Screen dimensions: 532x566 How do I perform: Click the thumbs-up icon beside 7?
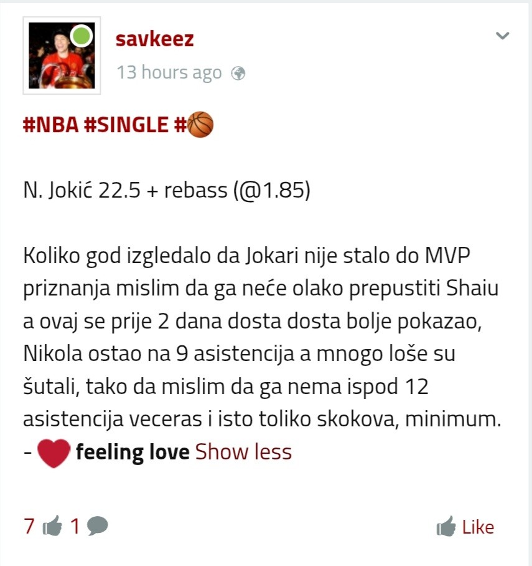52,525
